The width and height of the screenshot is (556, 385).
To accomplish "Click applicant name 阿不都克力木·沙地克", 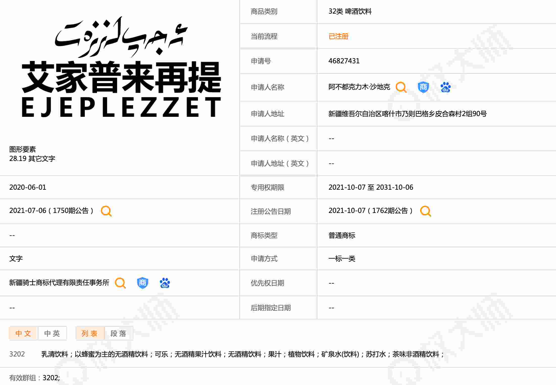I will [x=359, y=87].
